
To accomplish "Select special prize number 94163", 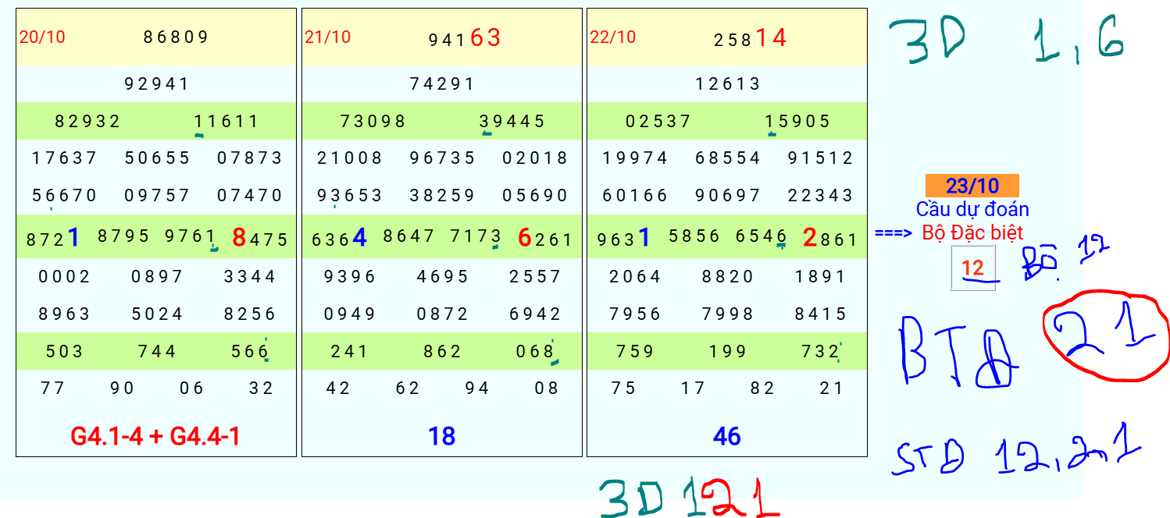I will (x=465, y=37).
